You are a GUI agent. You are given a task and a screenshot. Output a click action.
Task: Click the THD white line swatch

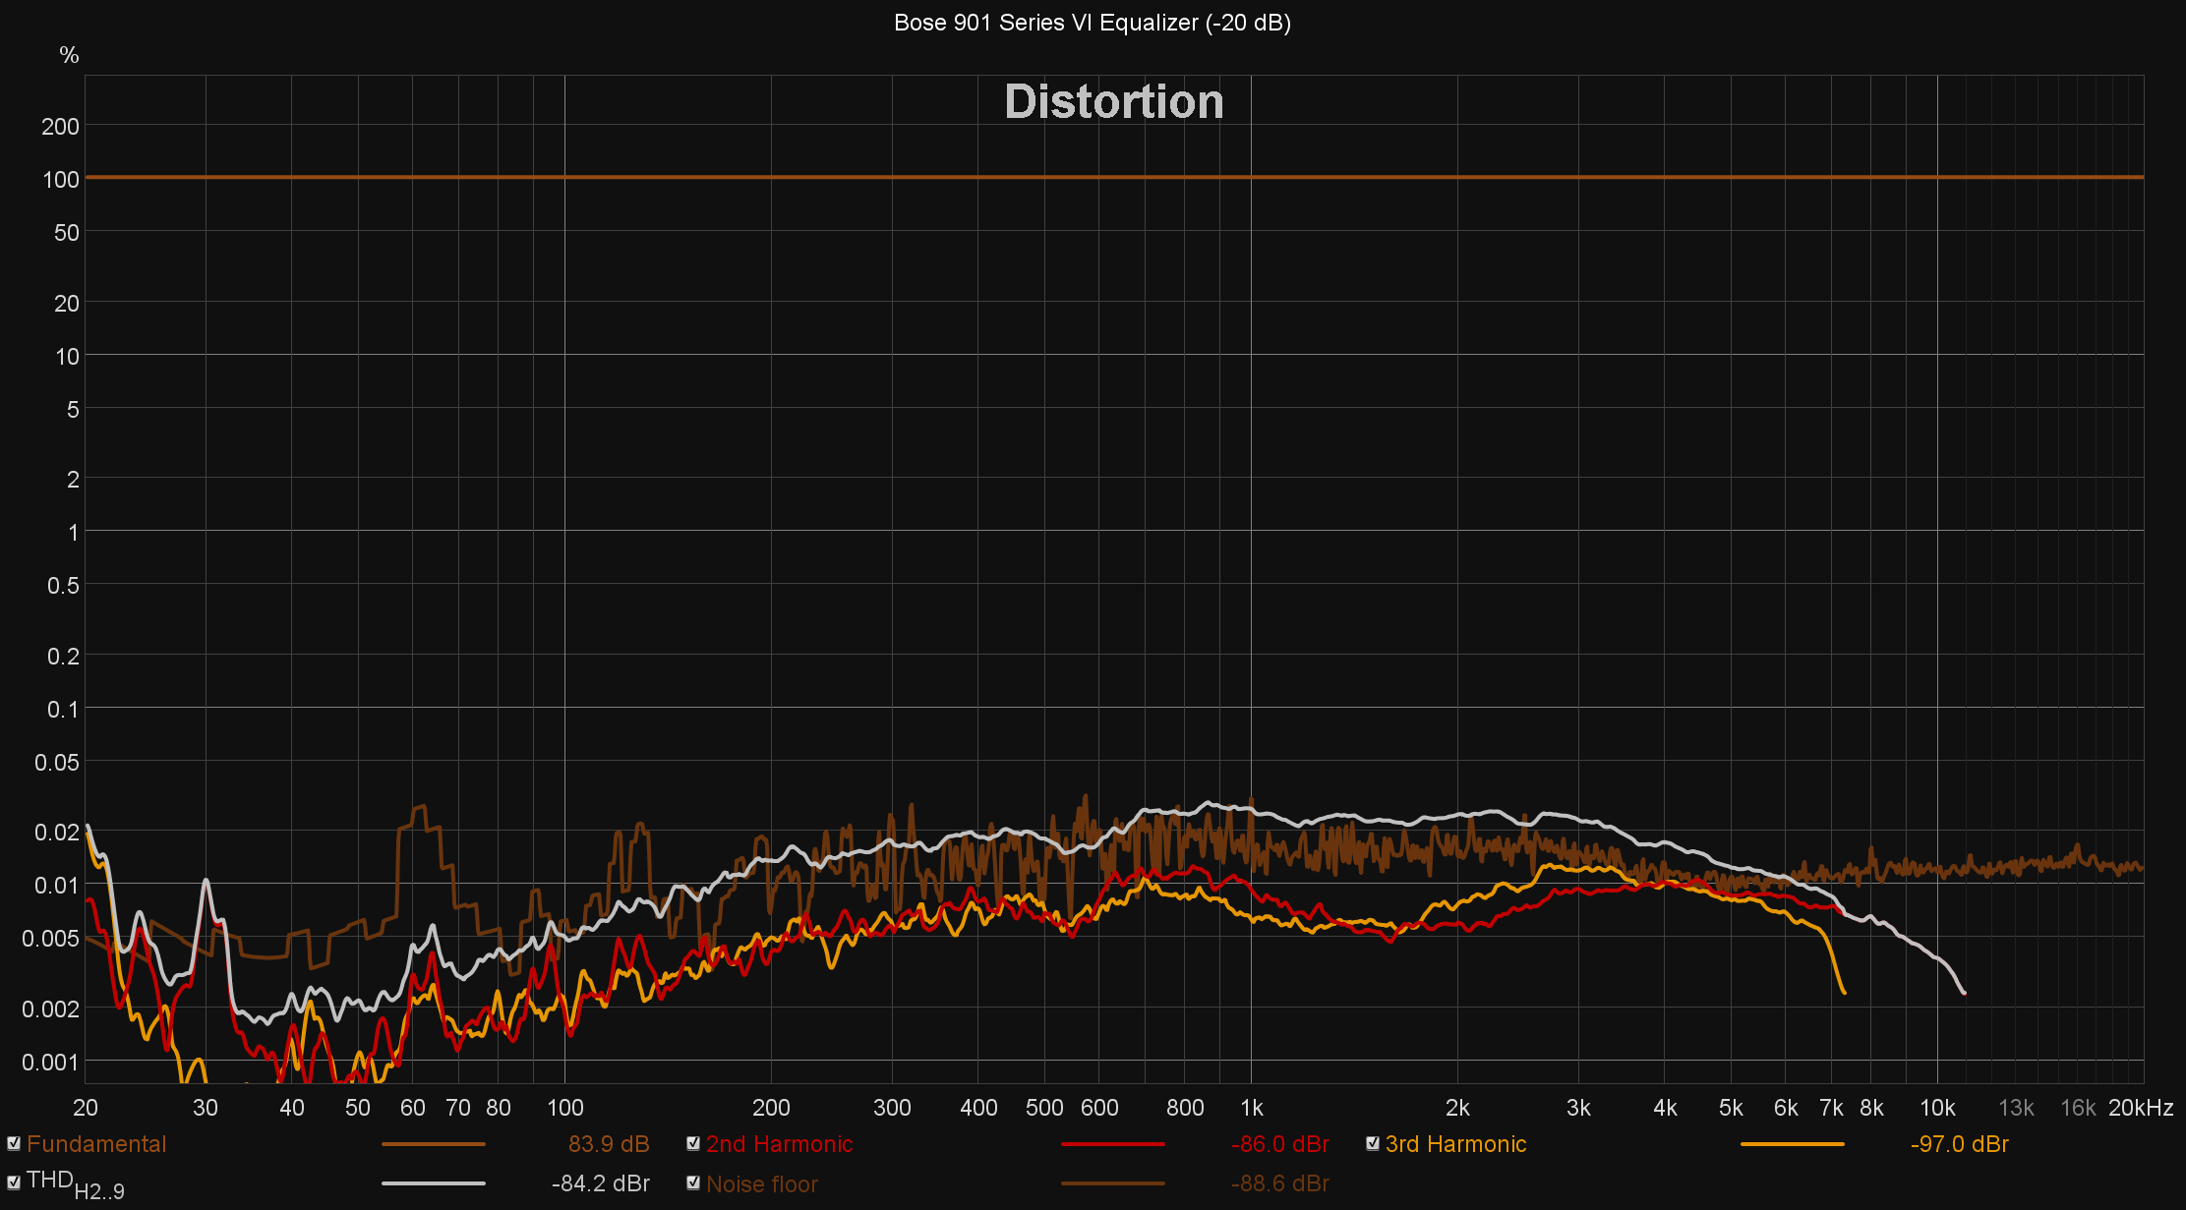tap(434, 1183)
